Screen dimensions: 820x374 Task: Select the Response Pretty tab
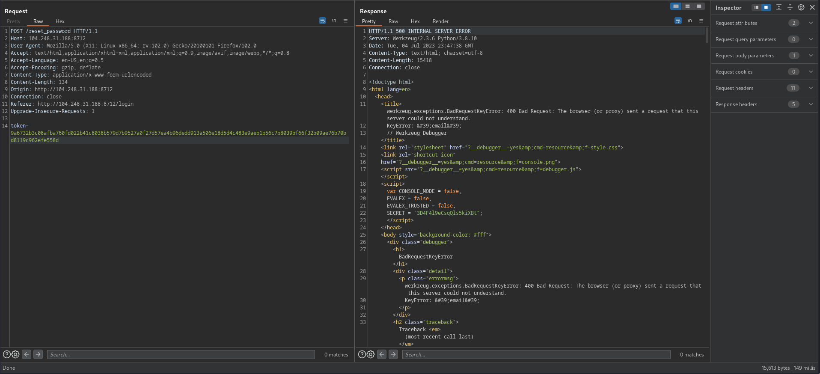368,21
